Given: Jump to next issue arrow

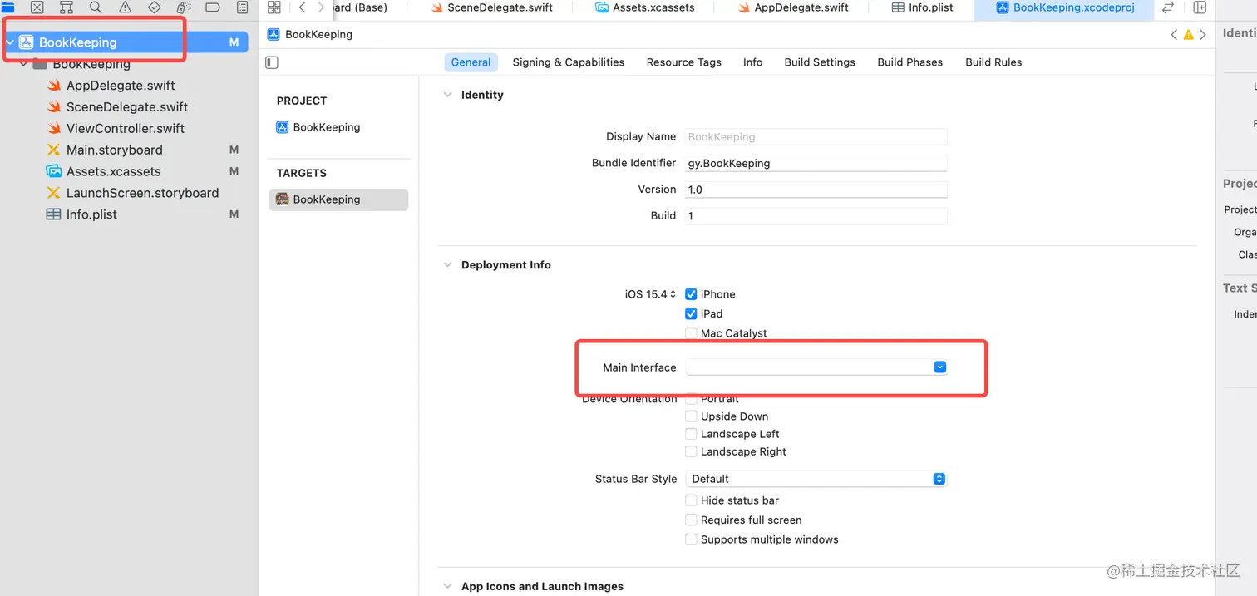Looking at the screenshot, I should point(1202,35).
